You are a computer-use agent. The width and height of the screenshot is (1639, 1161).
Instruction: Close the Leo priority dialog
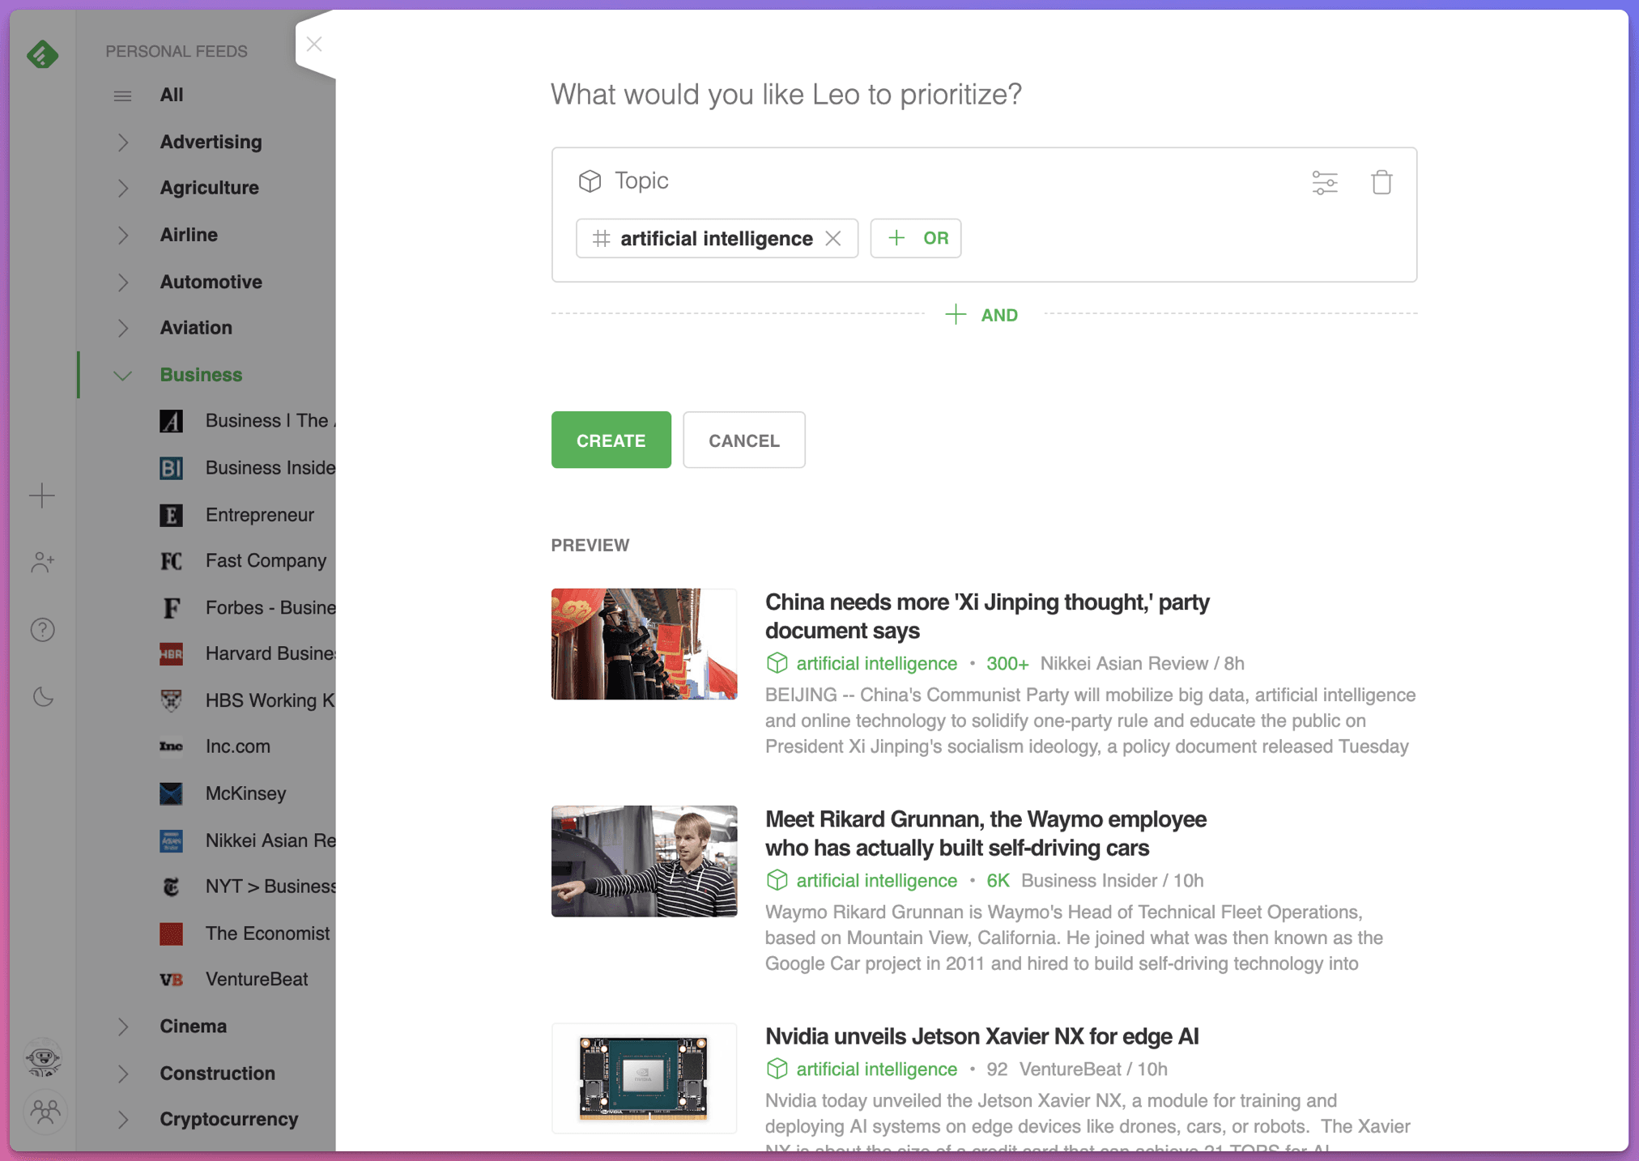(x=314, y=44)
